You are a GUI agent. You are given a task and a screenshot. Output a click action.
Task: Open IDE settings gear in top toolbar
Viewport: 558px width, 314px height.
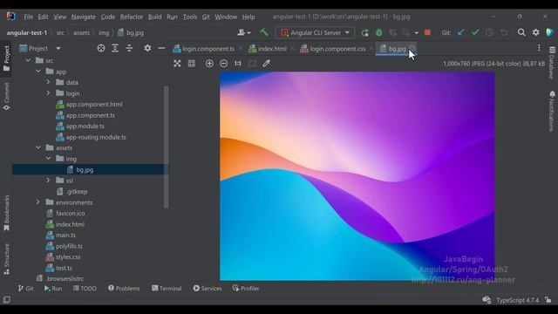[535, 33]
